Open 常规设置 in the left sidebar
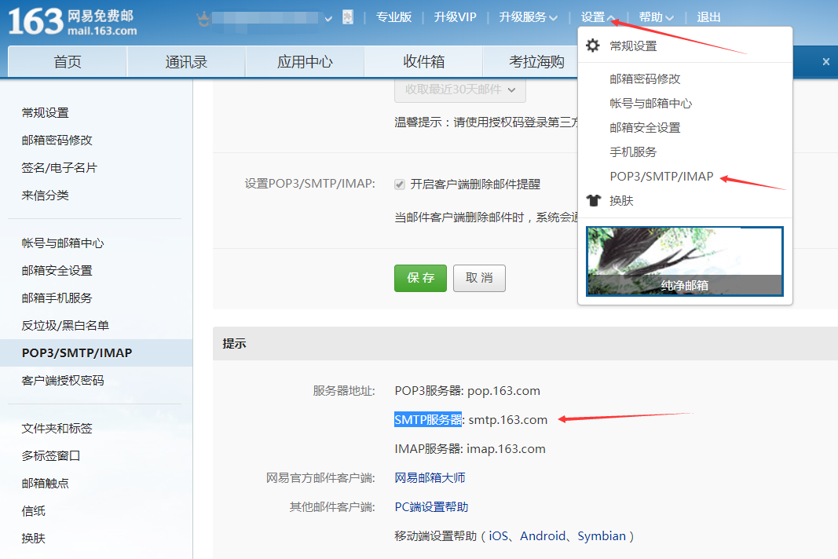The width and height of the screenshot is (838, 559). (x=46, y=113)
